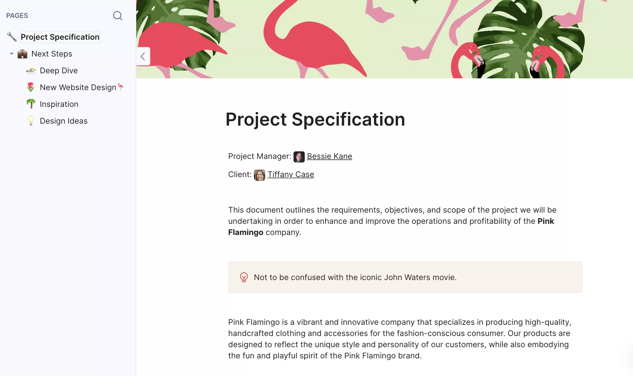The width and height of the screenshot is (633, 376).
Task: Open the Project Specification page in sidebar
Action: (x=60, y=37)
